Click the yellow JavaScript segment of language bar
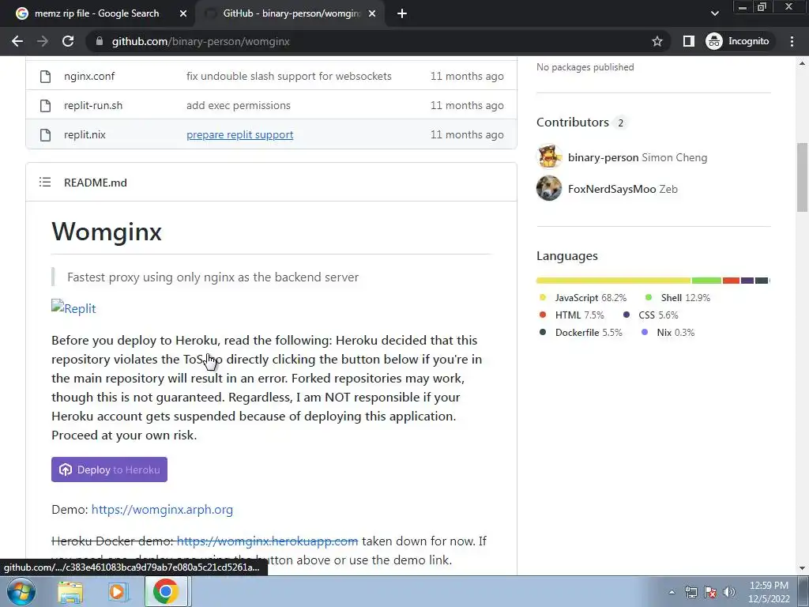809x607 pixels. tap(613, 281)
